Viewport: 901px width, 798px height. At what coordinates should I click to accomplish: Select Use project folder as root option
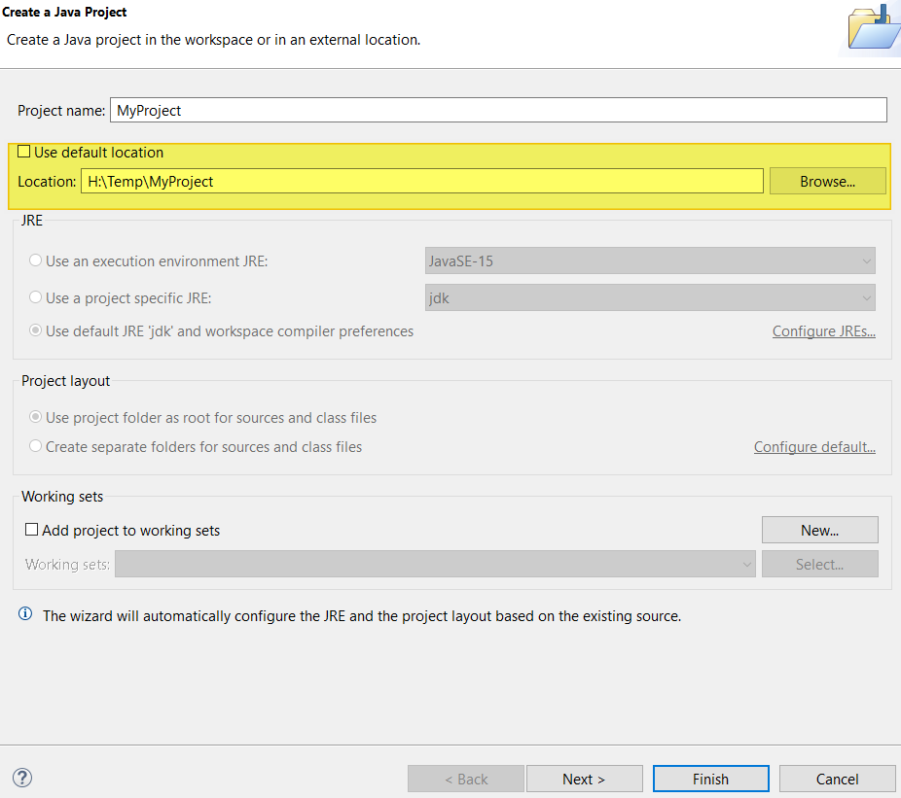[x=36, y=417]
